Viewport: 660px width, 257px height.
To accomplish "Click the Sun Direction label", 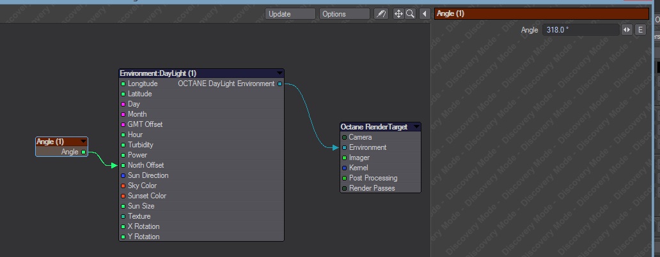I will pos(148,175).
